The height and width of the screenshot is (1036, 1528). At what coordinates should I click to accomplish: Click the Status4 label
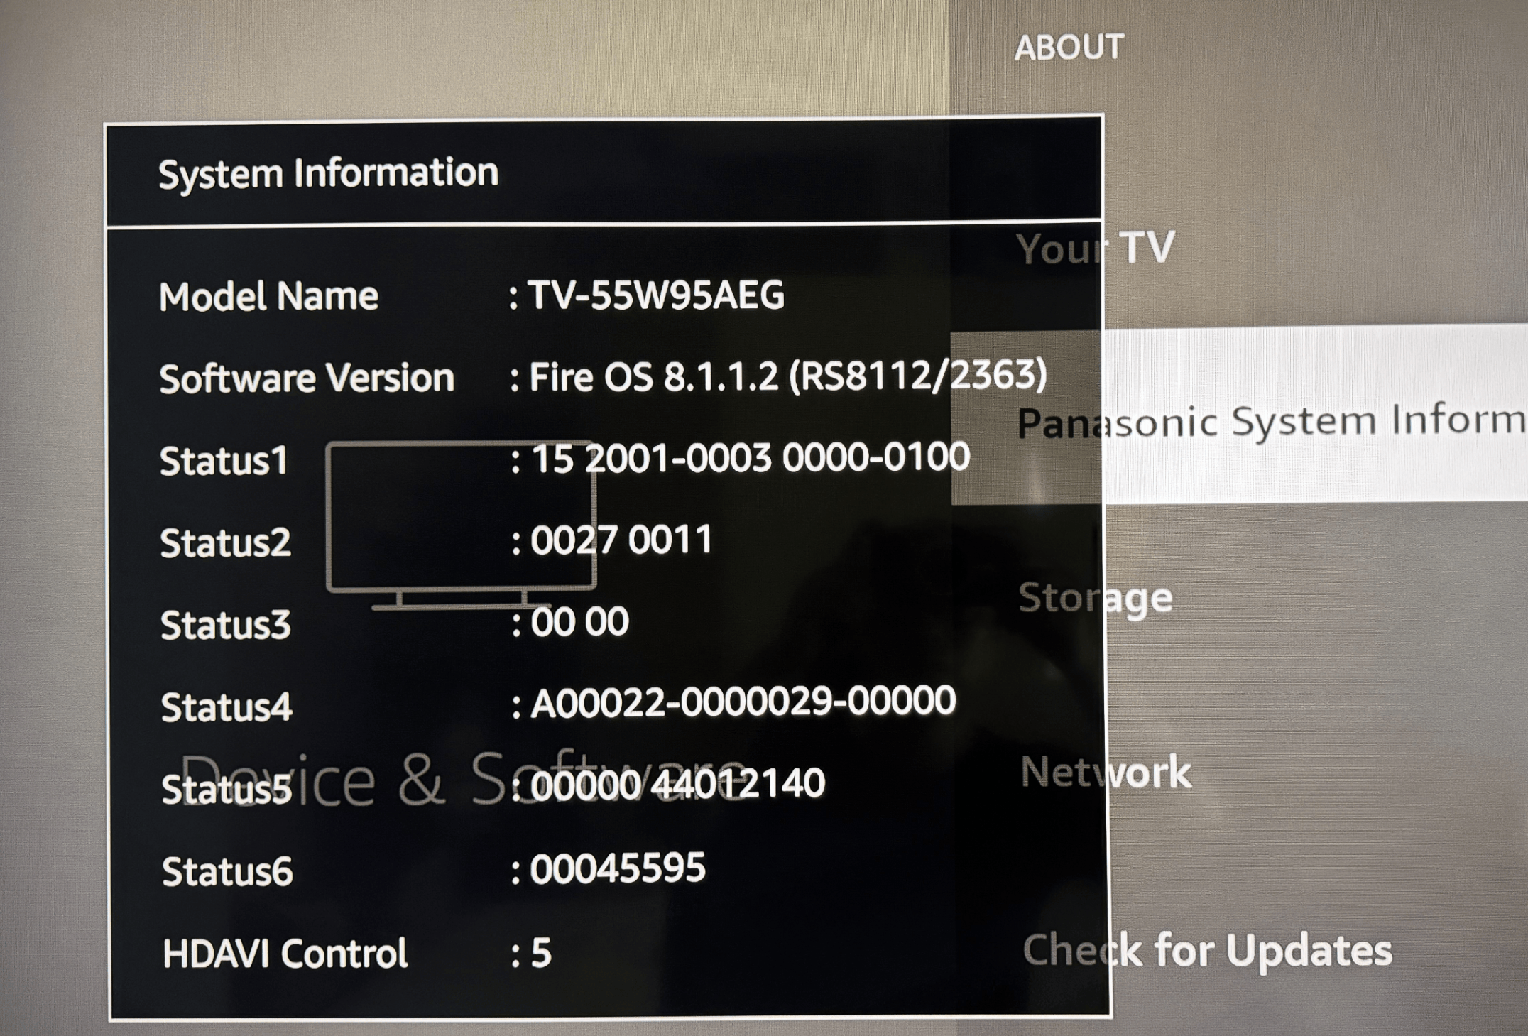coord(226,707)
